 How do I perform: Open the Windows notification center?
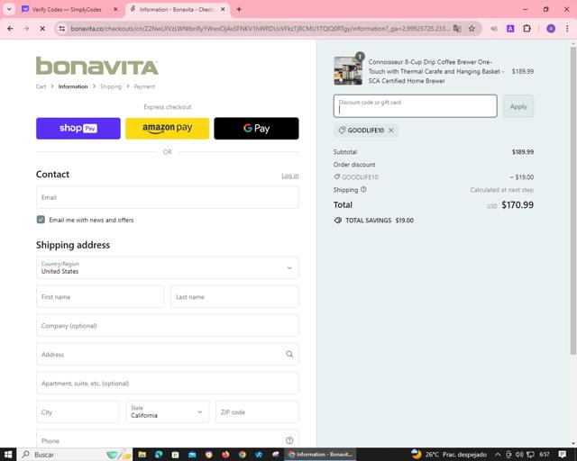tap(562, 455)
